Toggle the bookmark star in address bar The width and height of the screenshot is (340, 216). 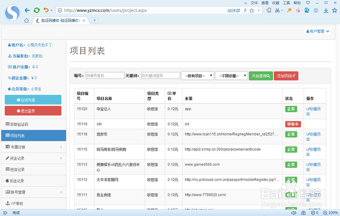pos(252,10)
